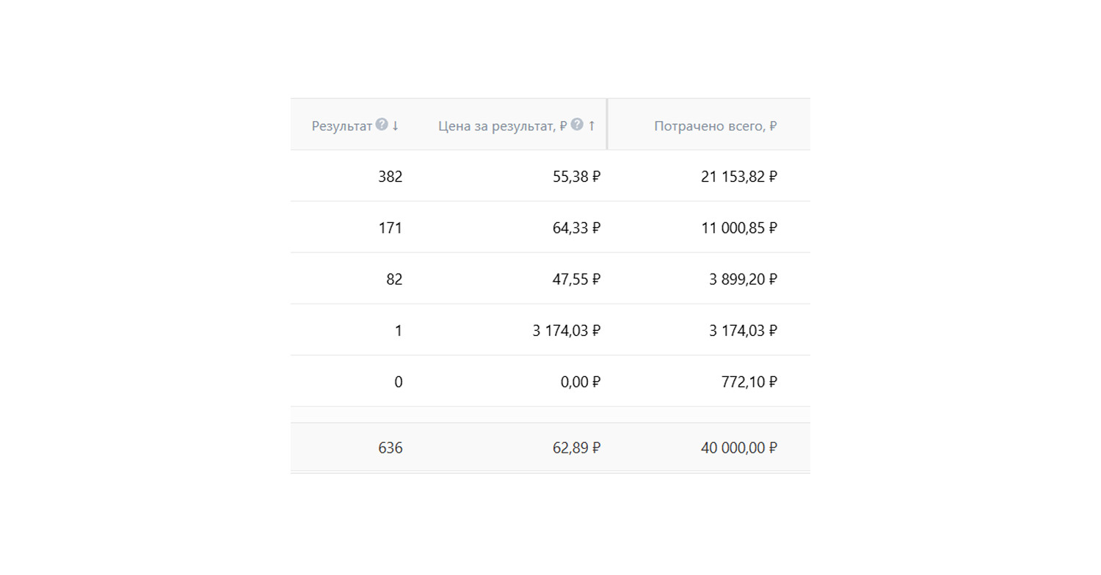Select the 21 153,82 ₽ spent cell

coord(738,177)
